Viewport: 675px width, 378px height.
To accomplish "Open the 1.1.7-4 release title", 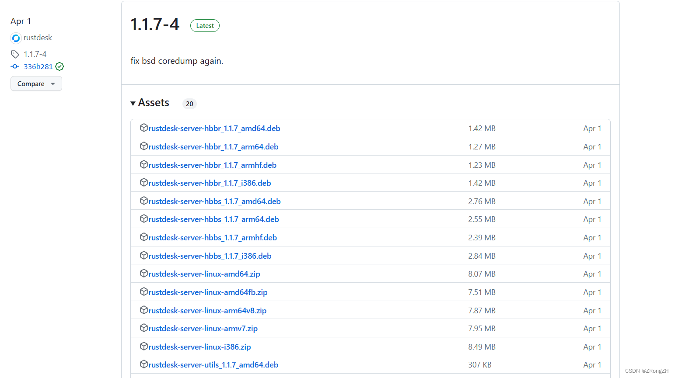I will [155, 24].
